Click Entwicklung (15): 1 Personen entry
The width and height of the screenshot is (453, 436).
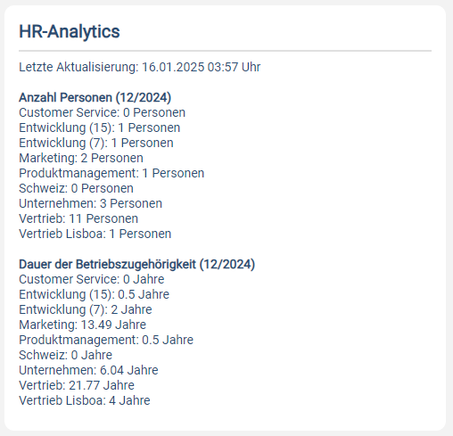[x=100, y=128]
